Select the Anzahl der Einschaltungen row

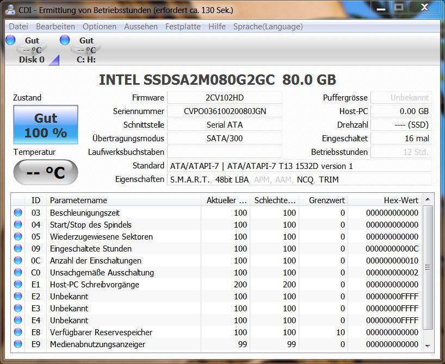point(217,261)
